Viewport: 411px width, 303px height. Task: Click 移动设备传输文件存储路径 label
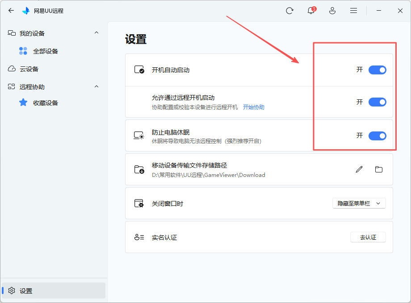[189, 165]
